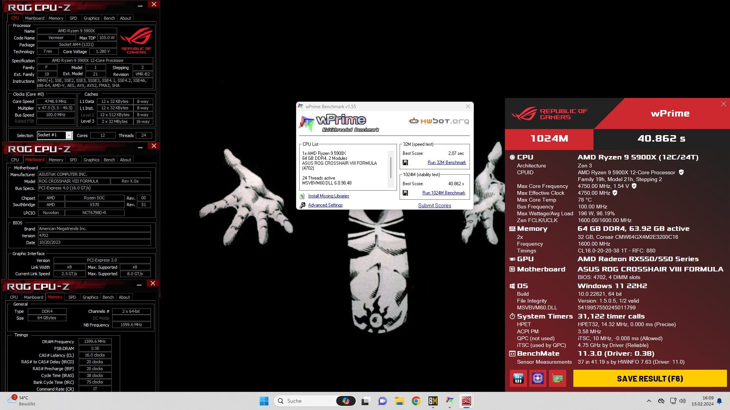Open Graphics tab in the bottom CPU-Z window

[x=90, y=297]
